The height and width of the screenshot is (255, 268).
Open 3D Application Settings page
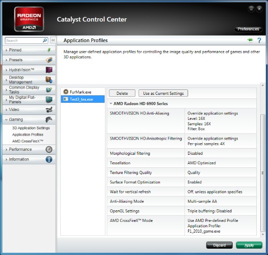31,128
